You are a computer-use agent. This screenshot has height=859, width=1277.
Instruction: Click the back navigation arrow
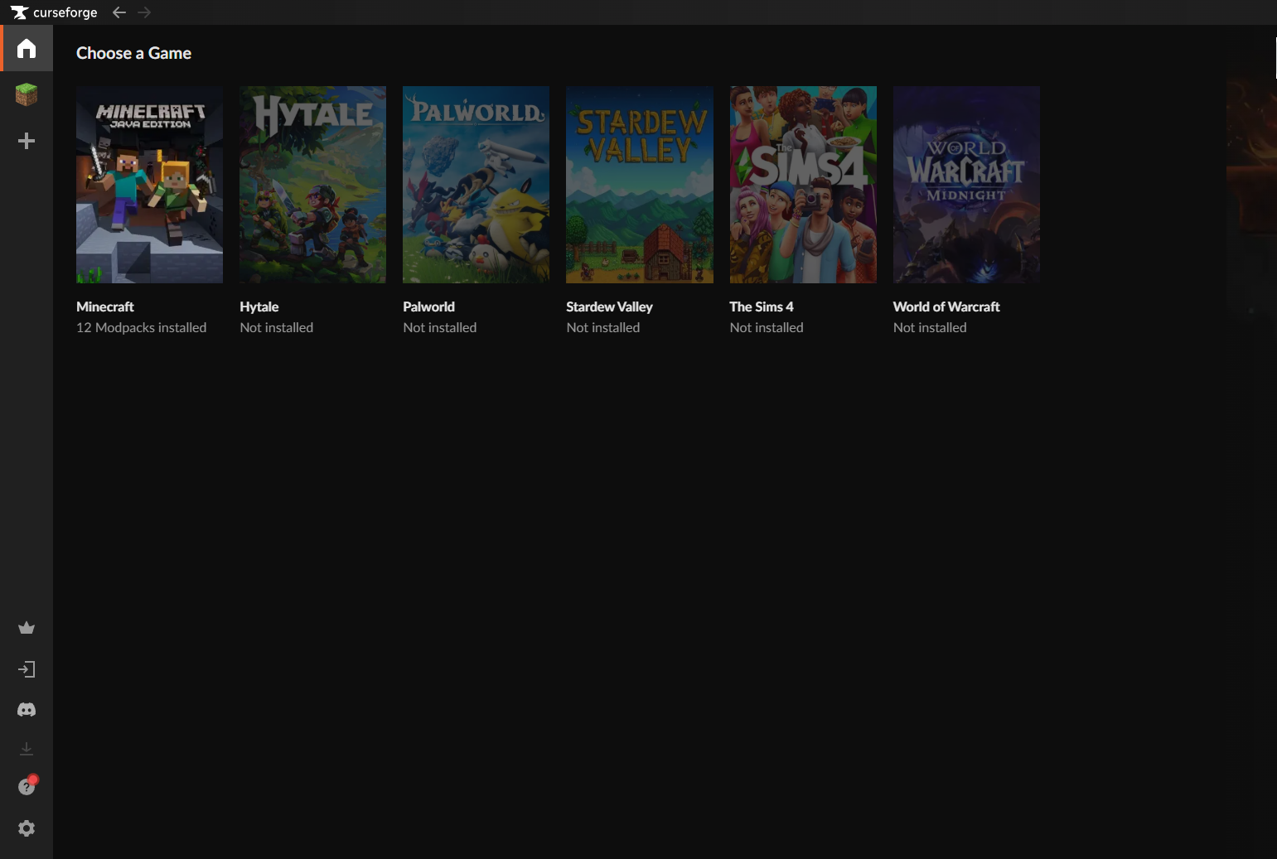pos(119,12)
